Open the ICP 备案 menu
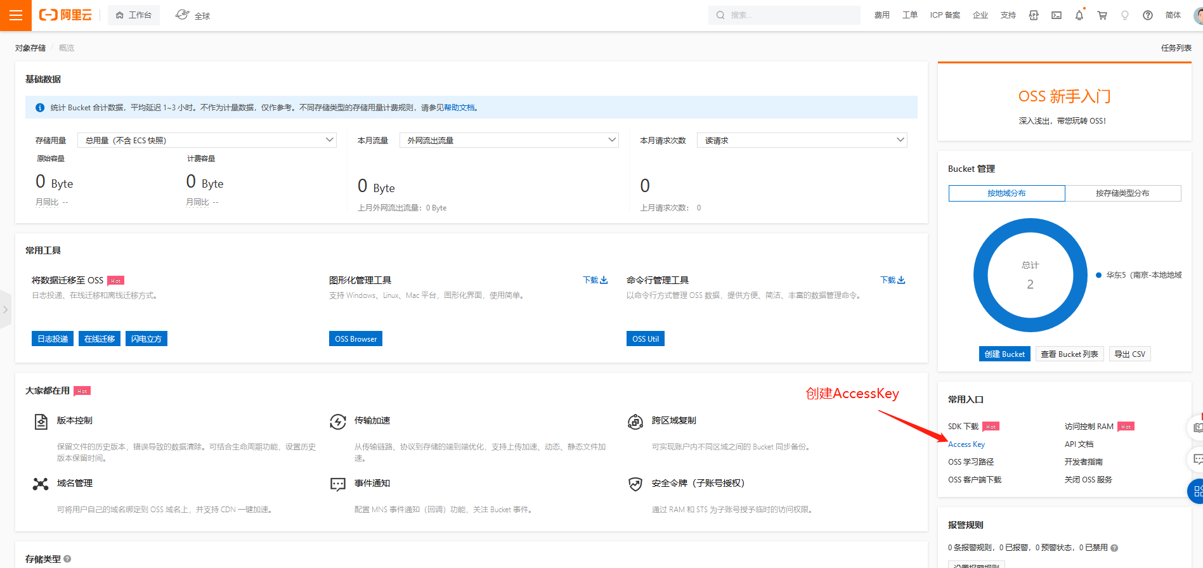This screenshot has width=1203, height=568. point(945,15)
